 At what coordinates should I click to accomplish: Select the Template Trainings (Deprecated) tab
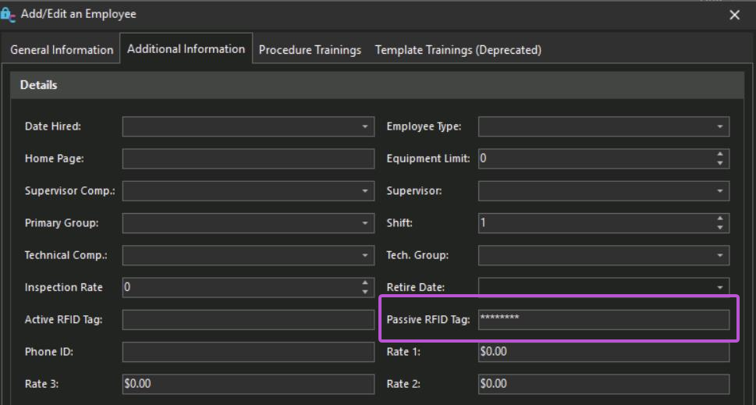(x=458, y=50)
